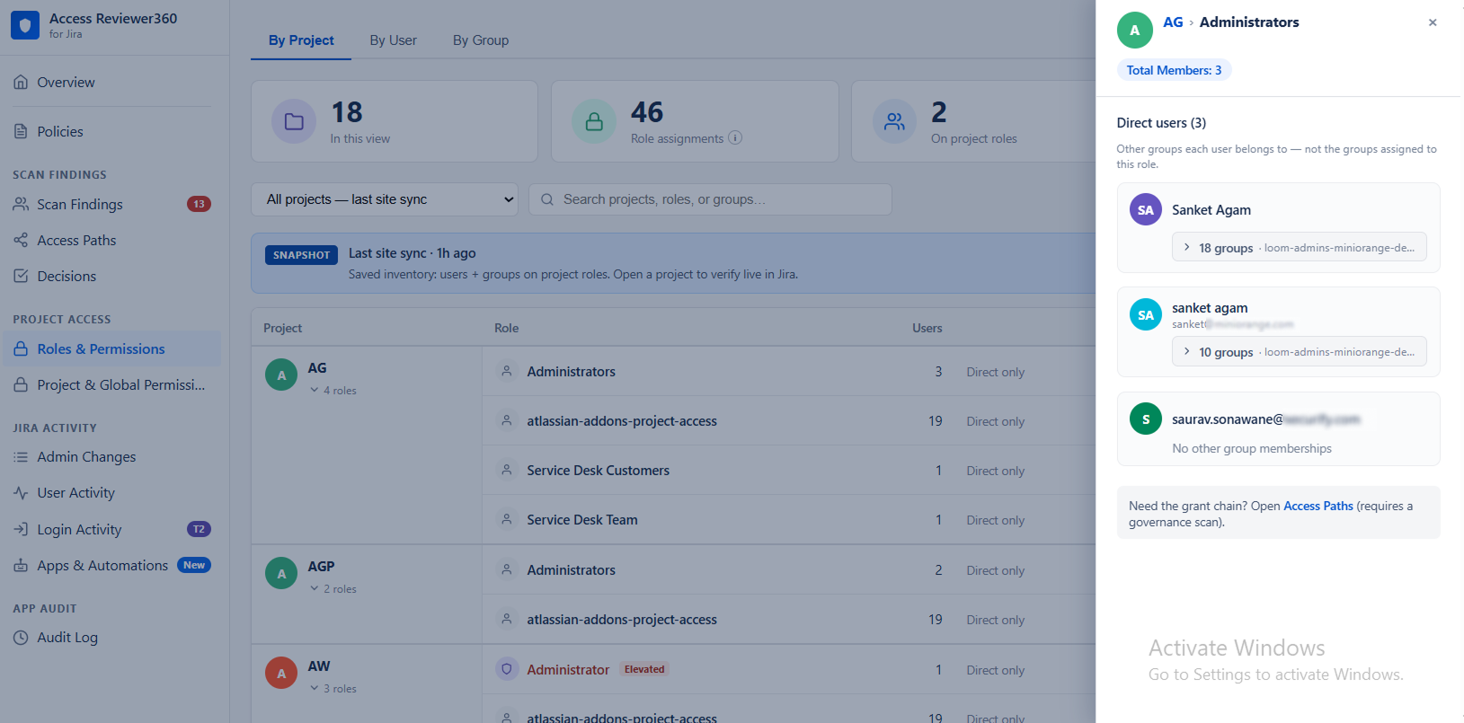Switch to the By User tab

pyautogui.click(x=393, y=40)
